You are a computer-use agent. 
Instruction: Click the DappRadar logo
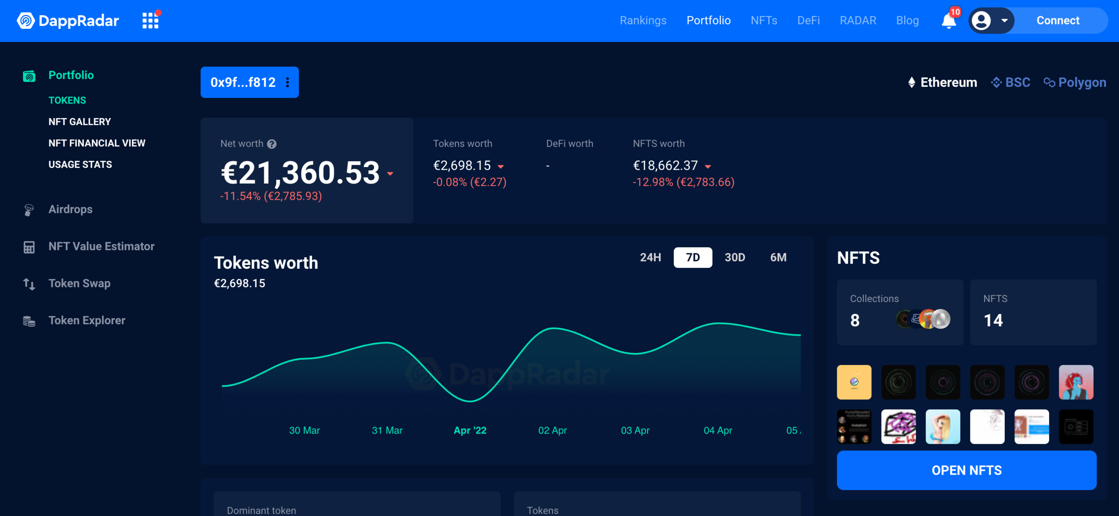point(68,21)
